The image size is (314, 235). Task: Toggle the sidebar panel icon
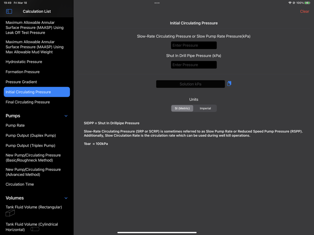[x=9, y=11]
